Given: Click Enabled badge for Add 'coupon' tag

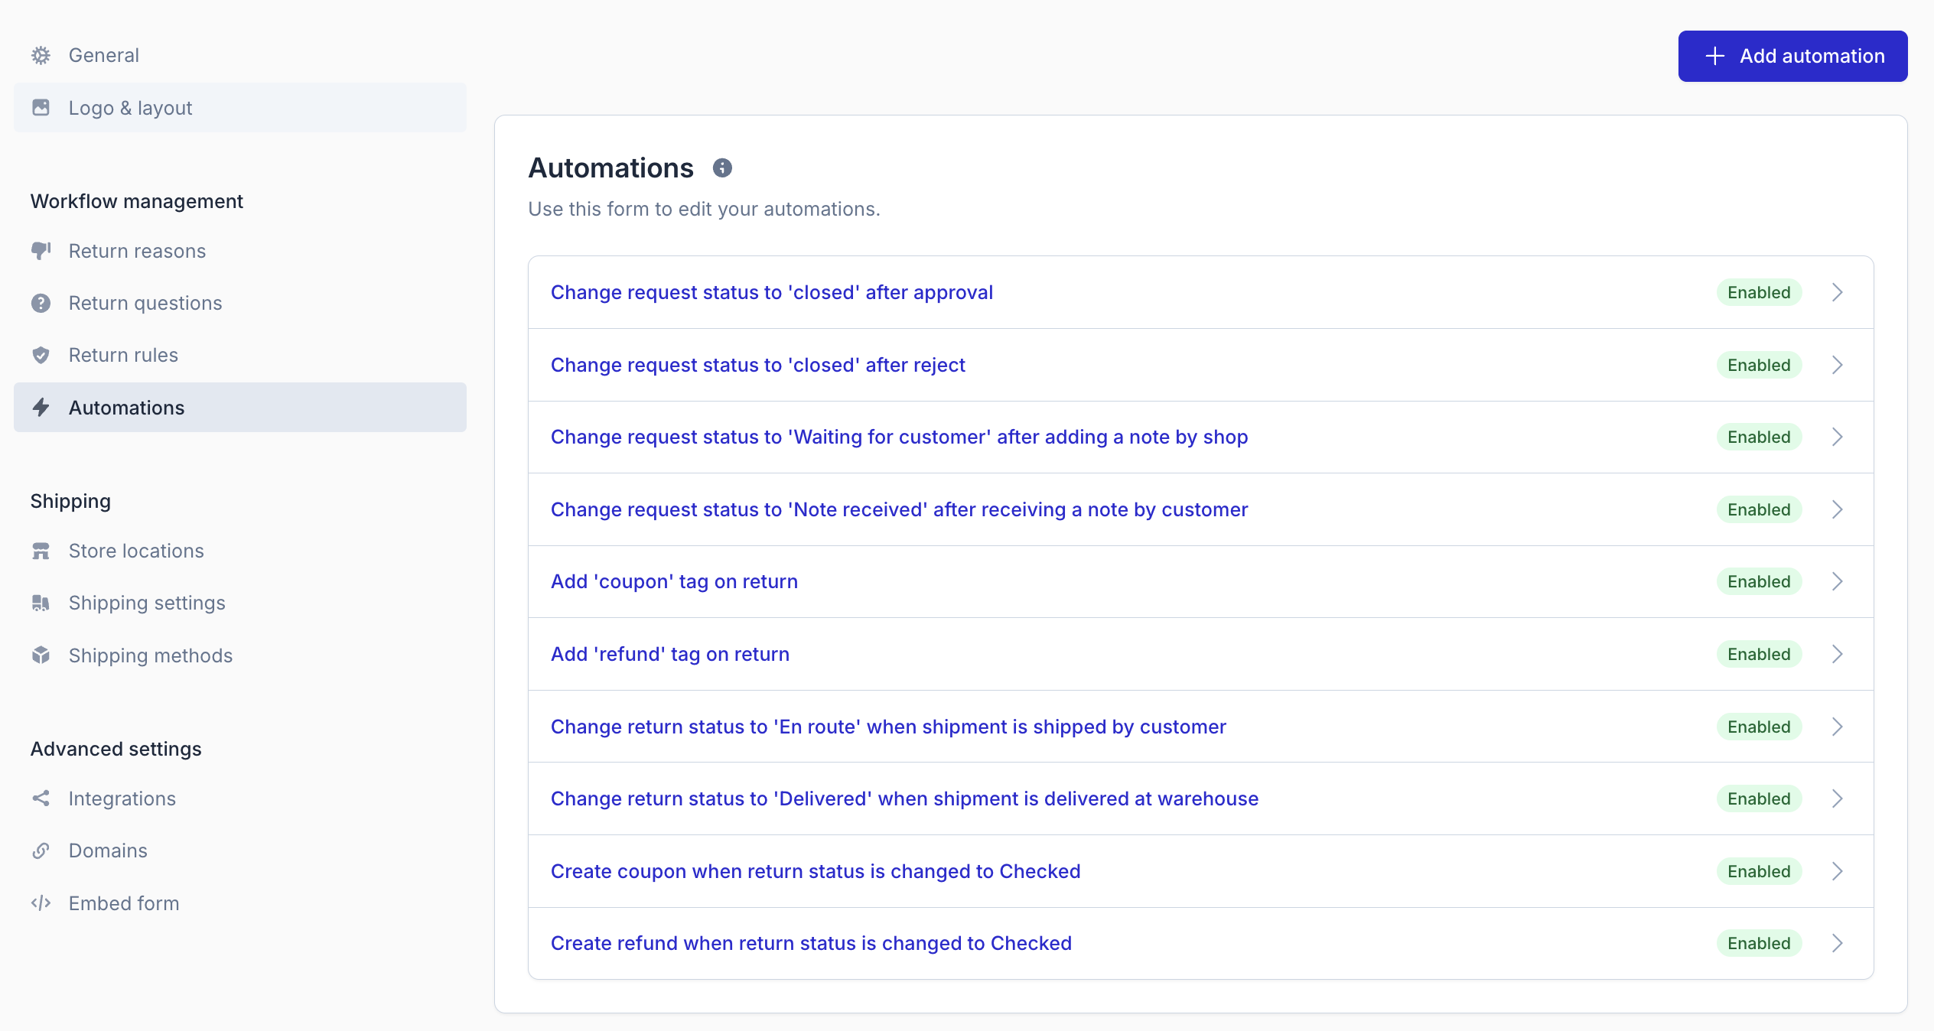Looking at the screenshot, I should pyautogui.click(x=1759, y=581).
